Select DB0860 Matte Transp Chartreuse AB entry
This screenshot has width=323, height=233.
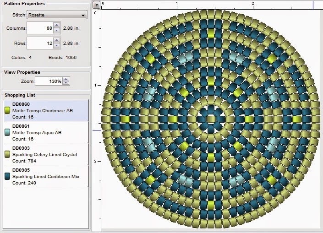[x=46, y=110]
